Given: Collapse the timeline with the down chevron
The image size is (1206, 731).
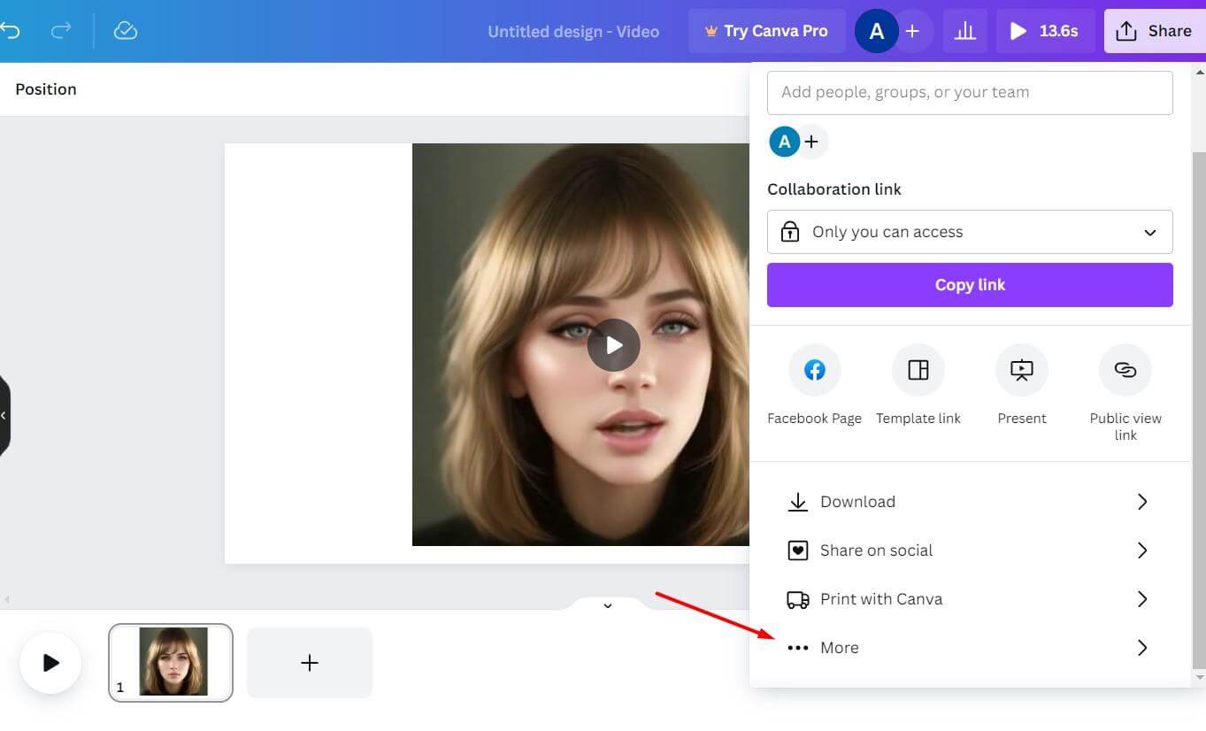Looking at the screenshot, I should coord(608,605).
